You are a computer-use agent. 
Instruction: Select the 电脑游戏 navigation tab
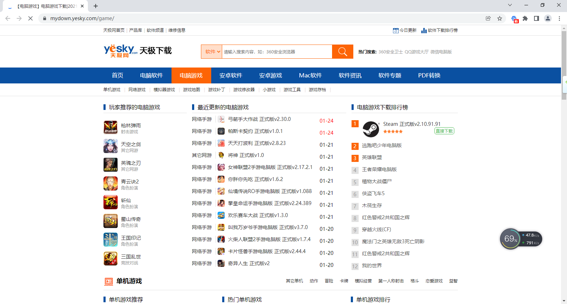tap(191, 75)
